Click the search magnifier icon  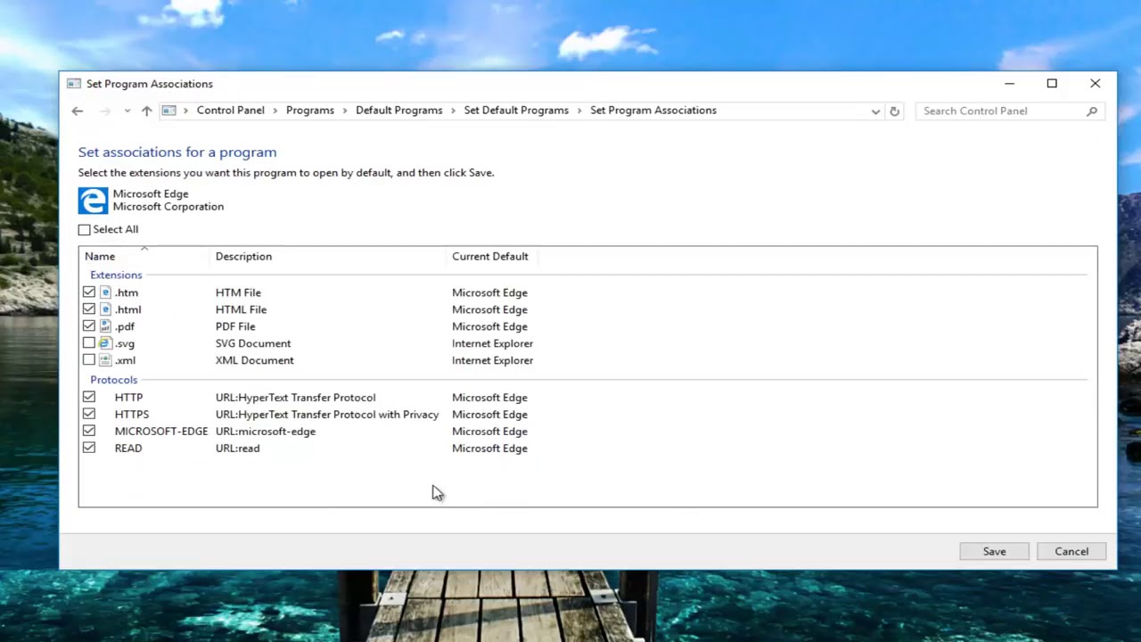coord(1092,111)
